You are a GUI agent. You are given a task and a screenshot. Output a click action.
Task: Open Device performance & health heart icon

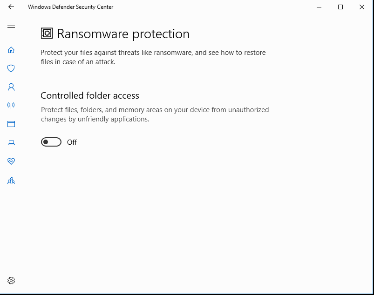coord(11,161)
